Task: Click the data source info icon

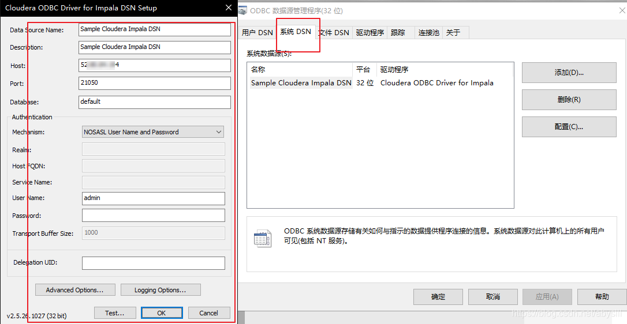Action: 263,239
